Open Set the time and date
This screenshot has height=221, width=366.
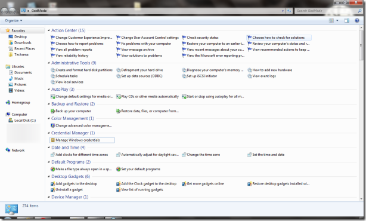[x=268, y=155]
